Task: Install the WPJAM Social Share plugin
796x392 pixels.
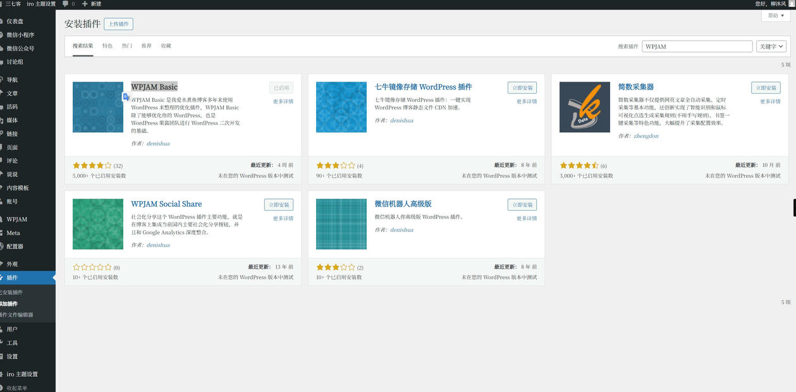Action: click(279, 205)
